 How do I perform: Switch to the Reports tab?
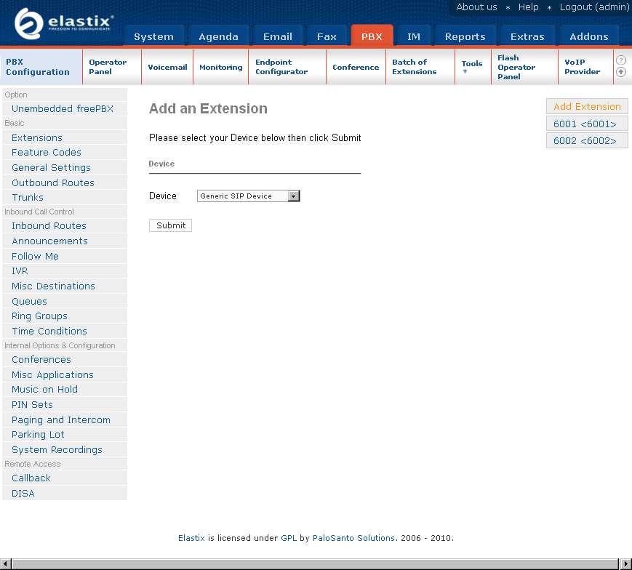[x=465, y=36]
